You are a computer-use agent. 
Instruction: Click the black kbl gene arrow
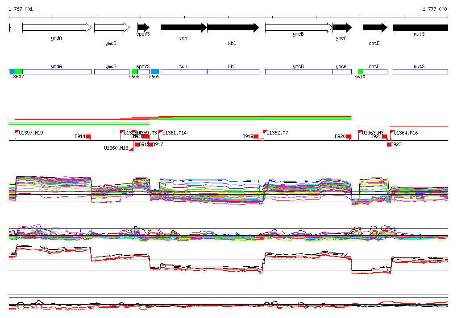coord(233,28)
